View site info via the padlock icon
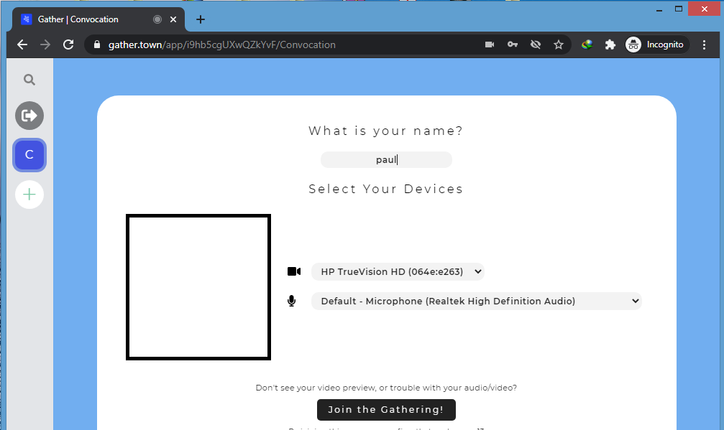The height and width of the screenshot is (430, 724). [96, 45]
